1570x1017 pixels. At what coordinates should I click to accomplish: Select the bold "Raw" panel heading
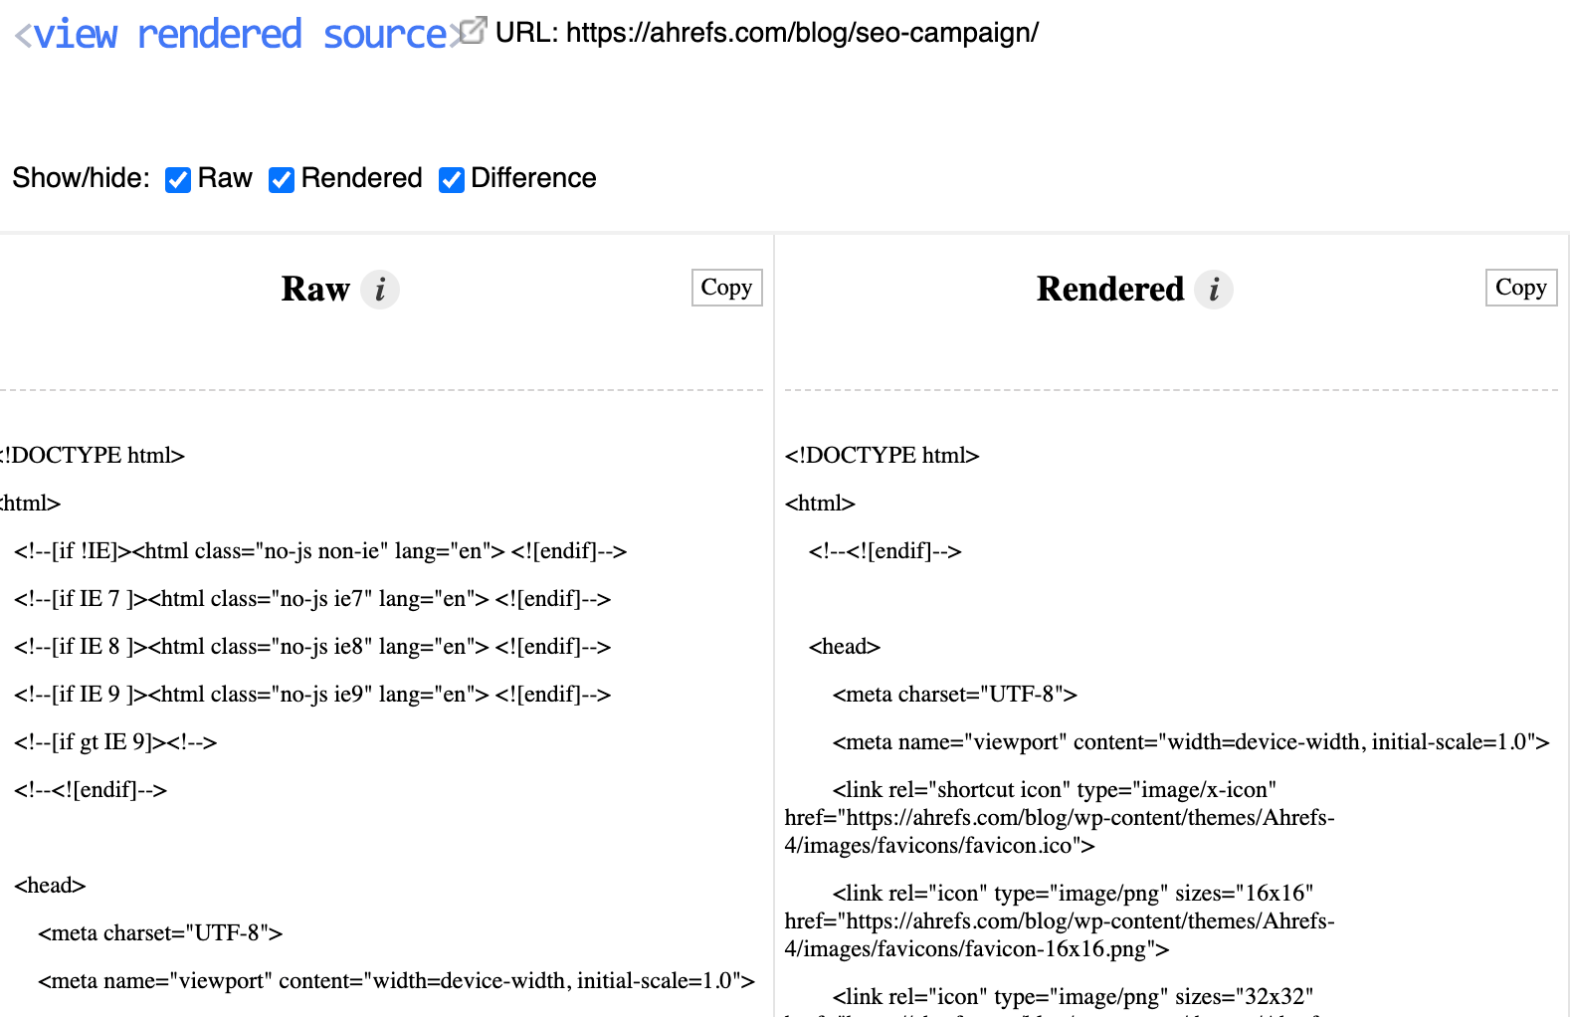pyautogui.click(x=315, y=289)
